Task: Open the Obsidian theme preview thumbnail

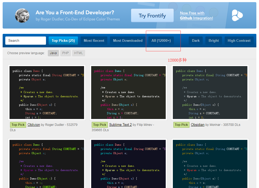Action: click(210, 93)
